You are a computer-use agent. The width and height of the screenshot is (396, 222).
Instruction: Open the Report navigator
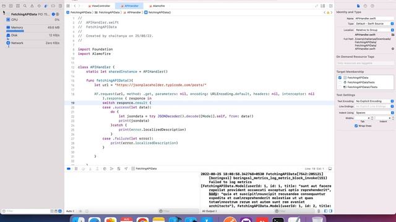click(60, 6)
